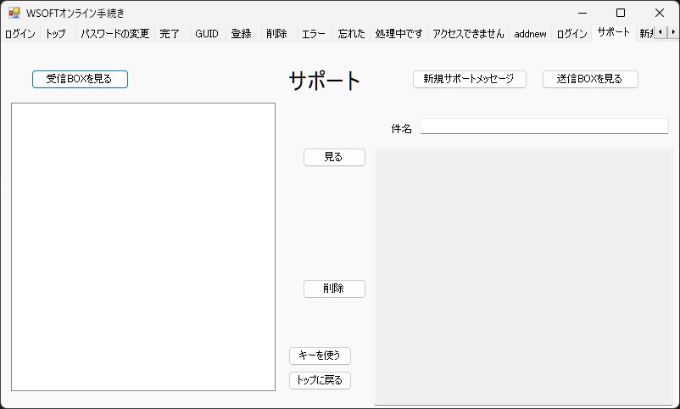Click the キーを使う button
The image size is (680, 409).
pyautogui.click(x=320, y=356)
